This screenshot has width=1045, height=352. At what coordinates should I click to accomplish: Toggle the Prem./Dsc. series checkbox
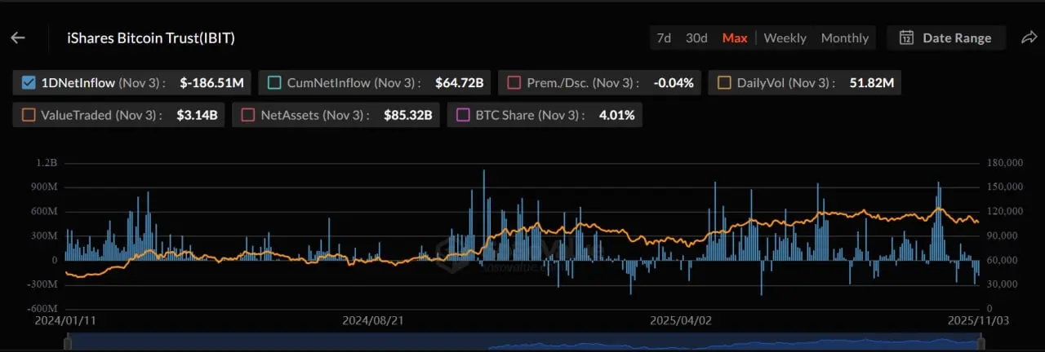(514, 82)
